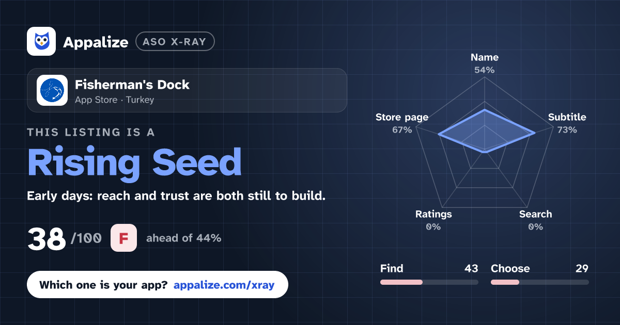The image size is (620, 325).
Task: Click the Rising Seed headline
Action: tap(134, 163)
